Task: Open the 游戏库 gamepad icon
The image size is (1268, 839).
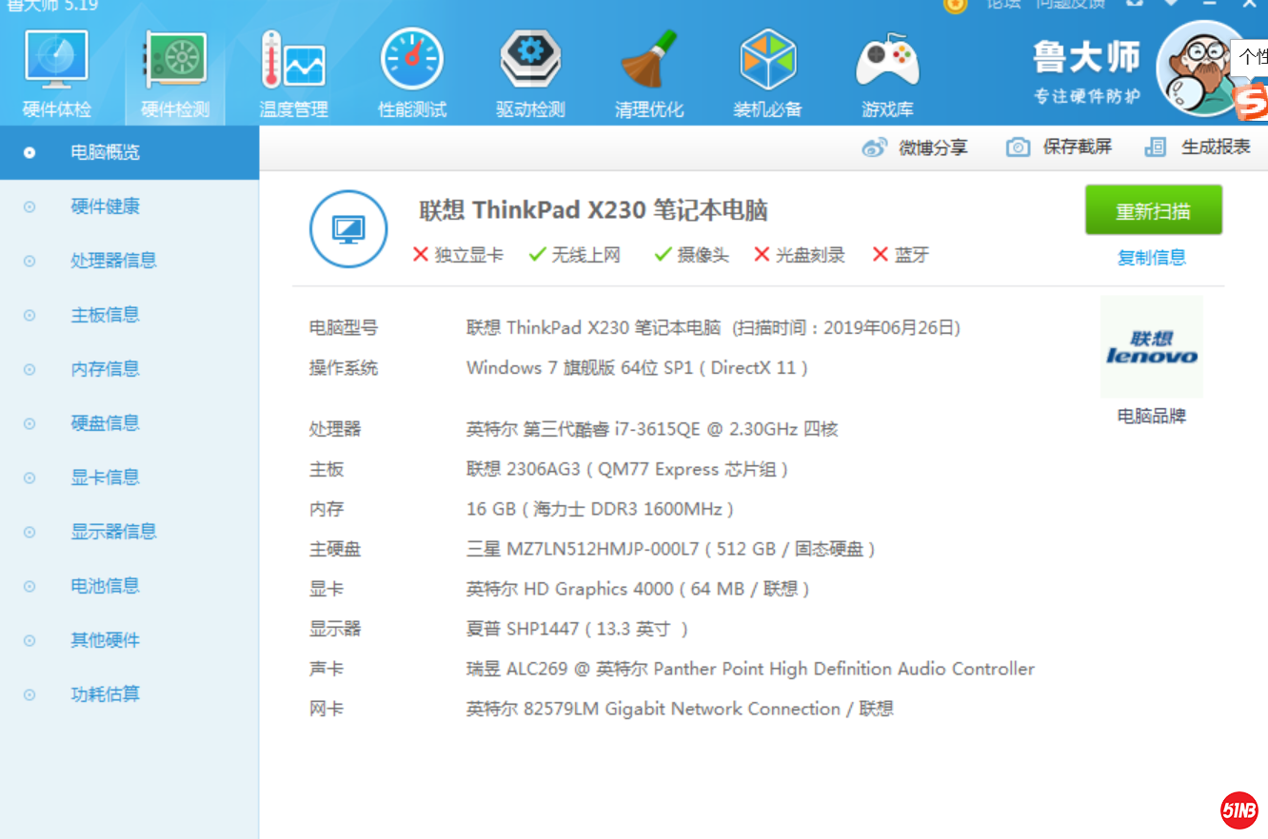Action: [x=887, y=62]
